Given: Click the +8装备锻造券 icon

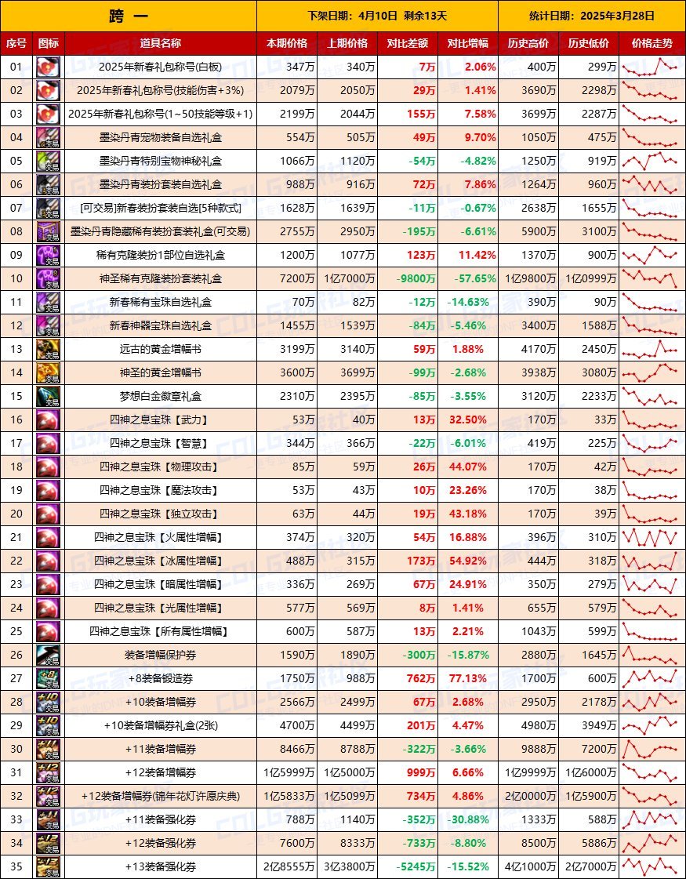Looking at the screenshot, I should (49, 679).
